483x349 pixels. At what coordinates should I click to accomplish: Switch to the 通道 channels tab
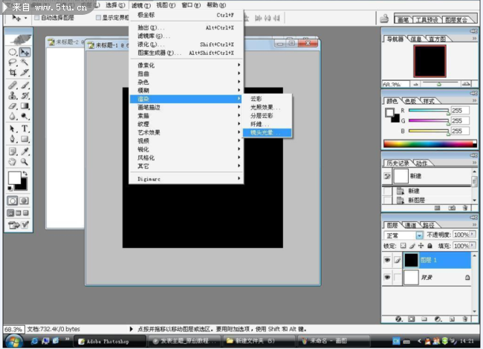click(410, 225)
